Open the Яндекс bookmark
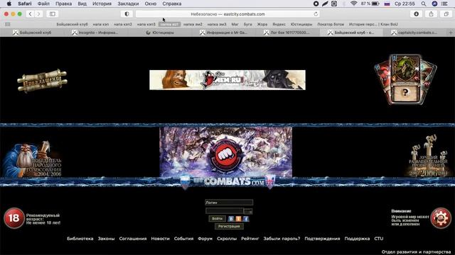The image size is (455, 255). [279, 24]
